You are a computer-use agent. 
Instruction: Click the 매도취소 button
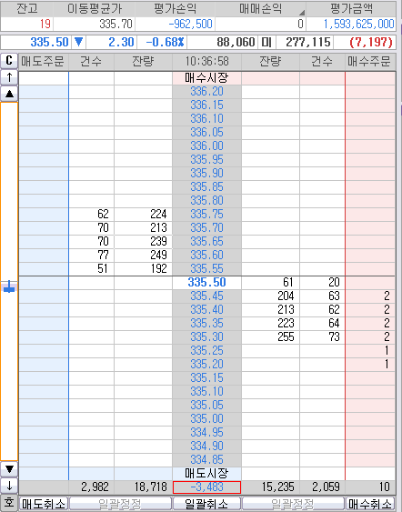pyautogui.click(x=44, y=504)
